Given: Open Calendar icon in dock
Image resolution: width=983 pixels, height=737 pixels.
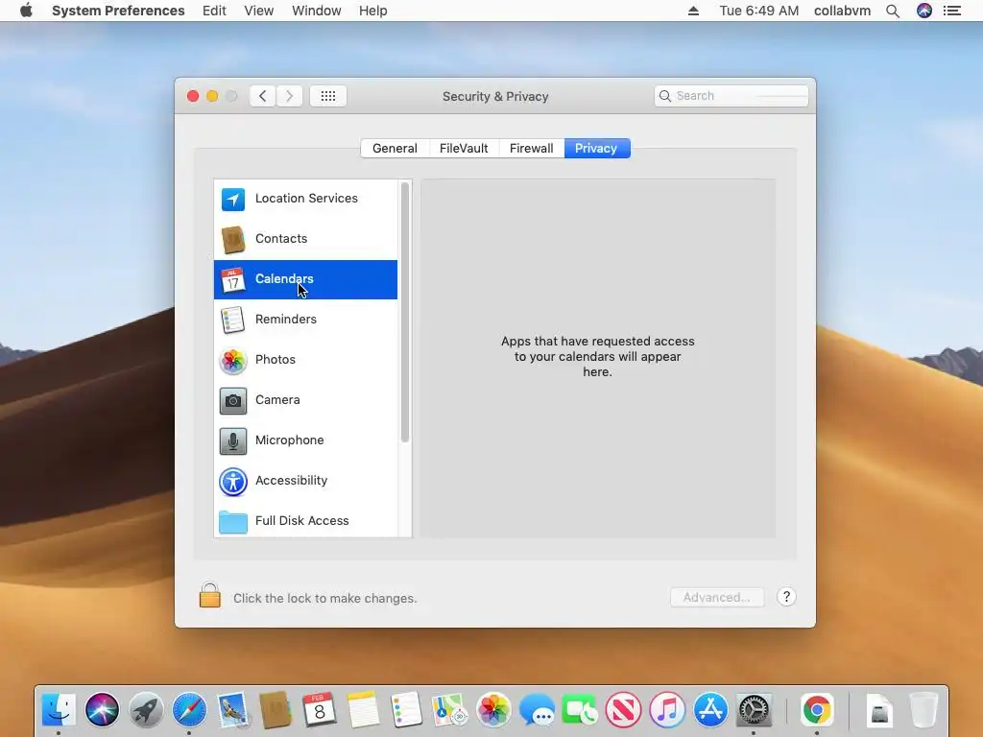Looking at the screenshot, I should [x=319, y=710].
